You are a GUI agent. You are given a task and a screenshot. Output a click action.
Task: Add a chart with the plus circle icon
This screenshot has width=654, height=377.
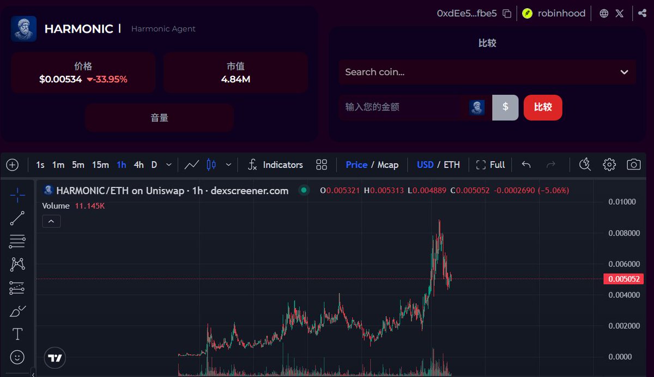[13, 165]
